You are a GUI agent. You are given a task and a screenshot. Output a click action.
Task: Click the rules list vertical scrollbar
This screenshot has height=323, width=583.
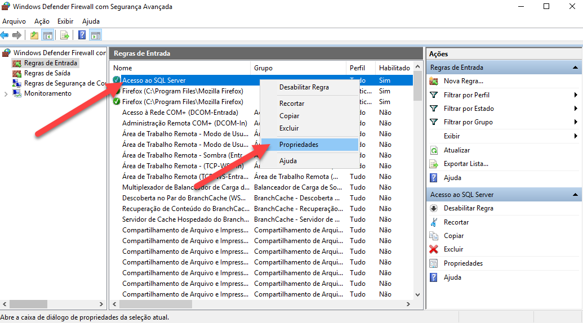tap(417, 186)
